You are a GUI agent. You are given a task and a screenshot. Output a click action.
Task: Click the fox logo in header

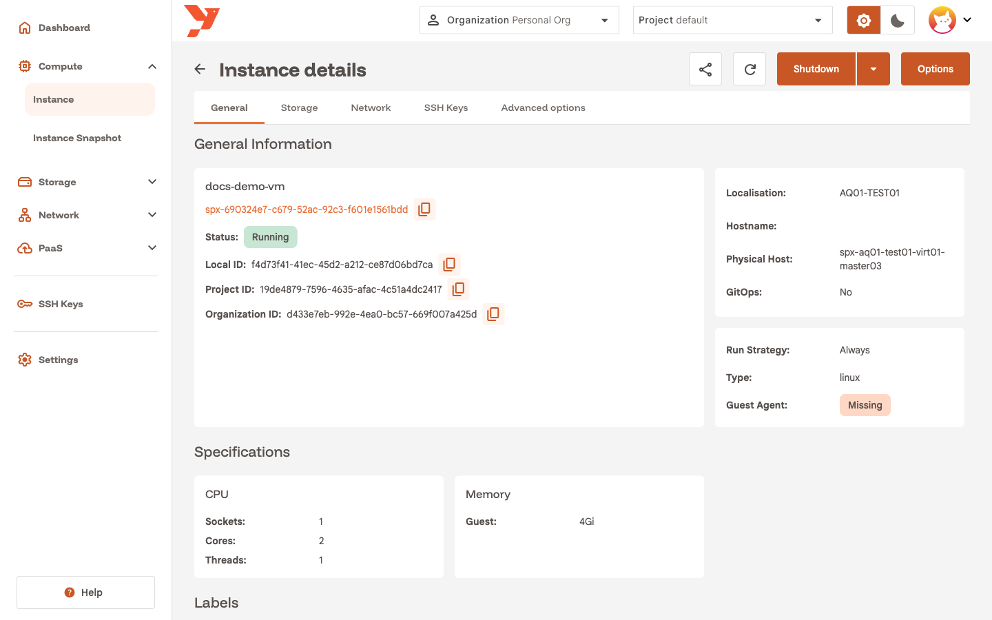202,21
